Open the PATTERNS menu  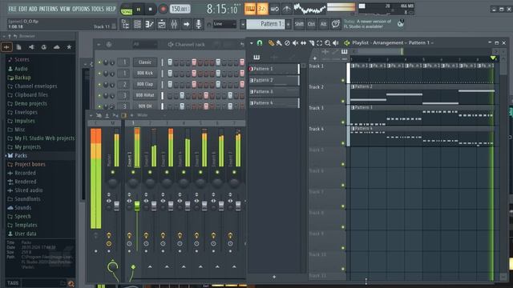[48, 9]
